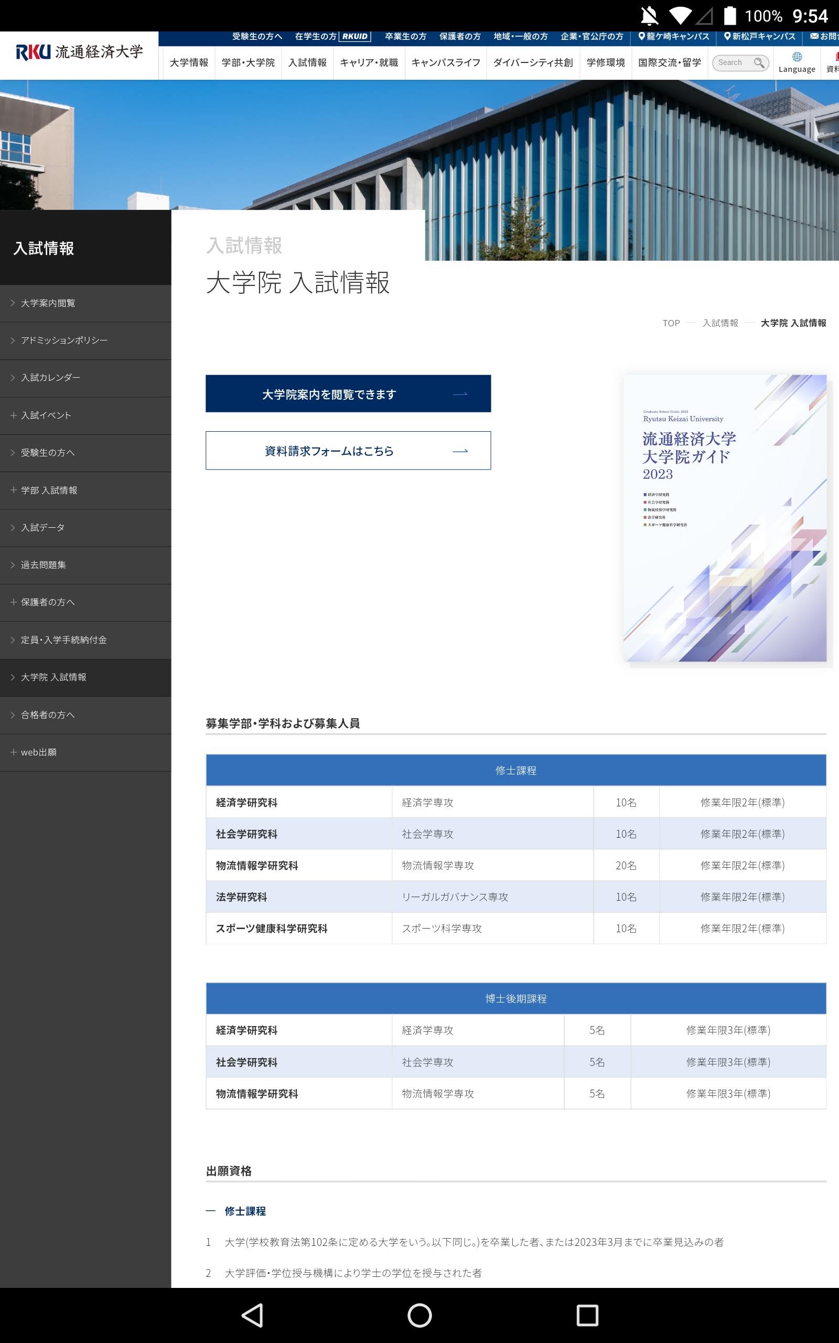Open the キャリア・就職 navigation menu
Screen dimensions: 839x1343
pos(369,63)
